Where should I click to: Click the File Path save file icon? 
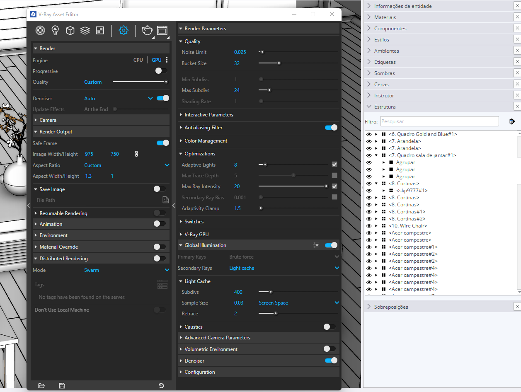[166, 200]
